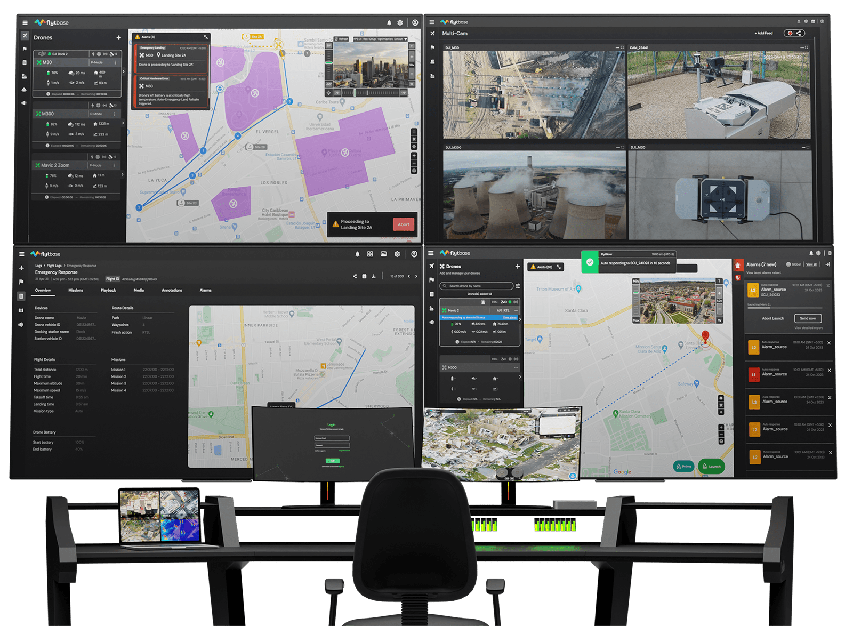Open airplane icon in Emergency Response sidebar
The width and height of the screenshot is (853, 626).
[21, 268]
